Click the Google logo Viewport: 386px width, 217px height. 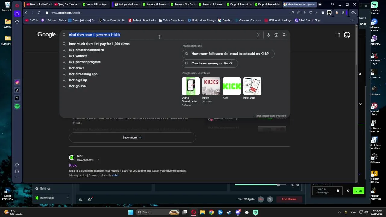pos(47,35)
